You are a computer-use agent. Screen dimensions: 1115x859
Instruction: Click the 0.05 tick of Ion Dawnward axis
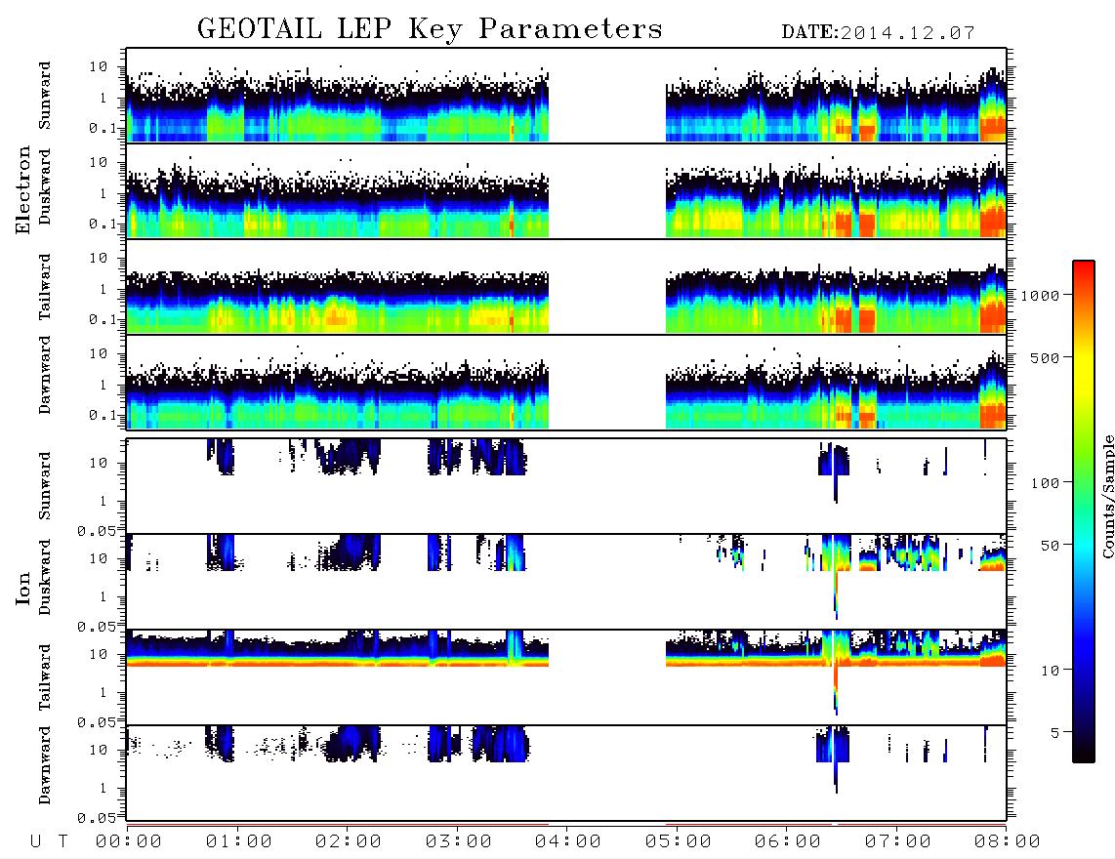point(97,818)
